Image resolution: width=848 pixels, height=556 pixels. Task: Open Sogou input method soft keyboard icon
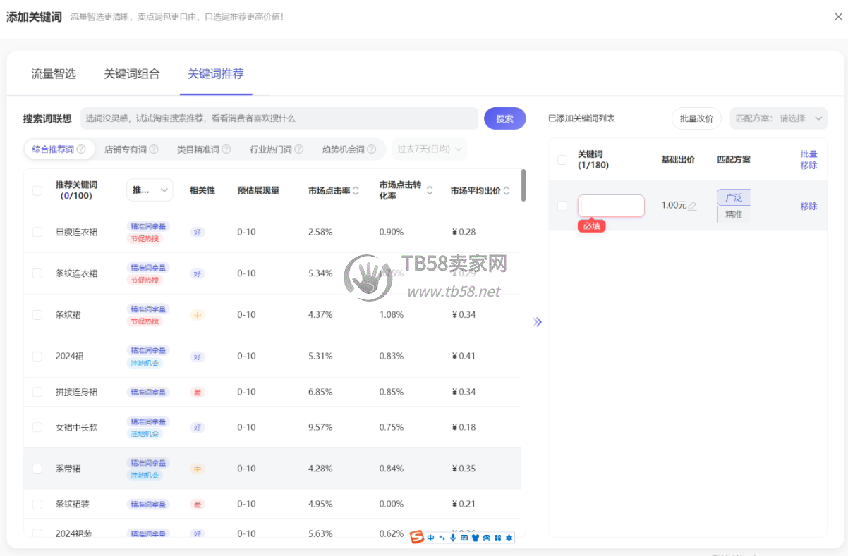(464, 538)
